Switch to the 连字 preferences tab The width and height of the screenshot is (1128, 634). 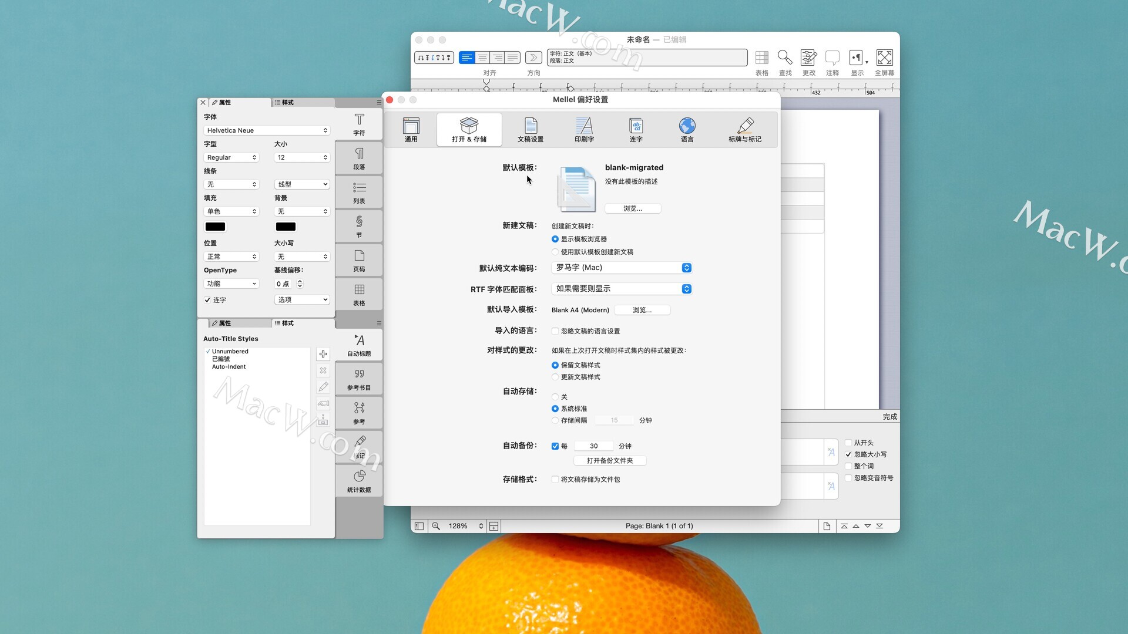point(636,130)
